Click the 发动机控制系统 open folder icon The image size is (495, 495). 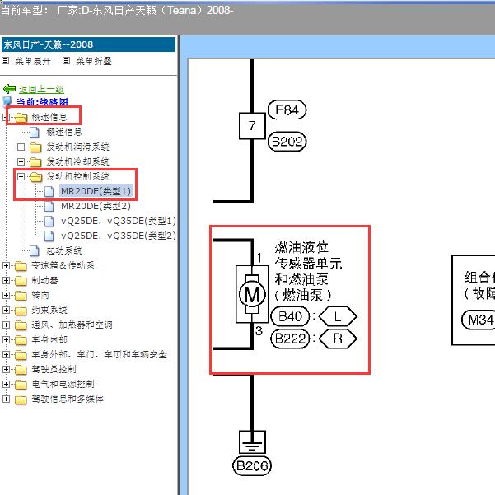(36, 177)
